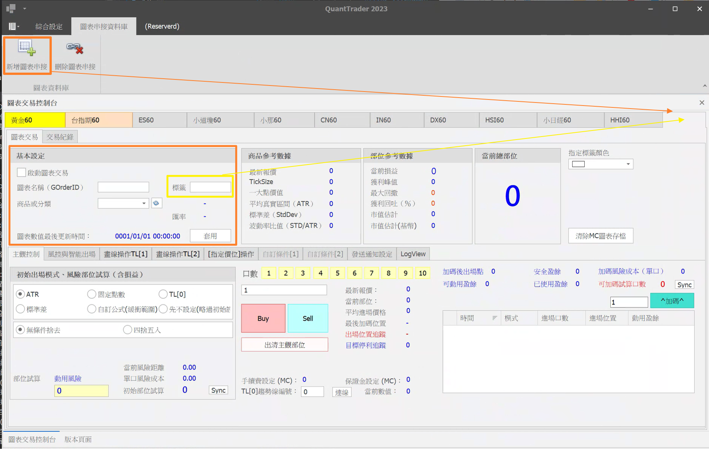Switch to 版本頁面 bottom tab

(78, 440)
